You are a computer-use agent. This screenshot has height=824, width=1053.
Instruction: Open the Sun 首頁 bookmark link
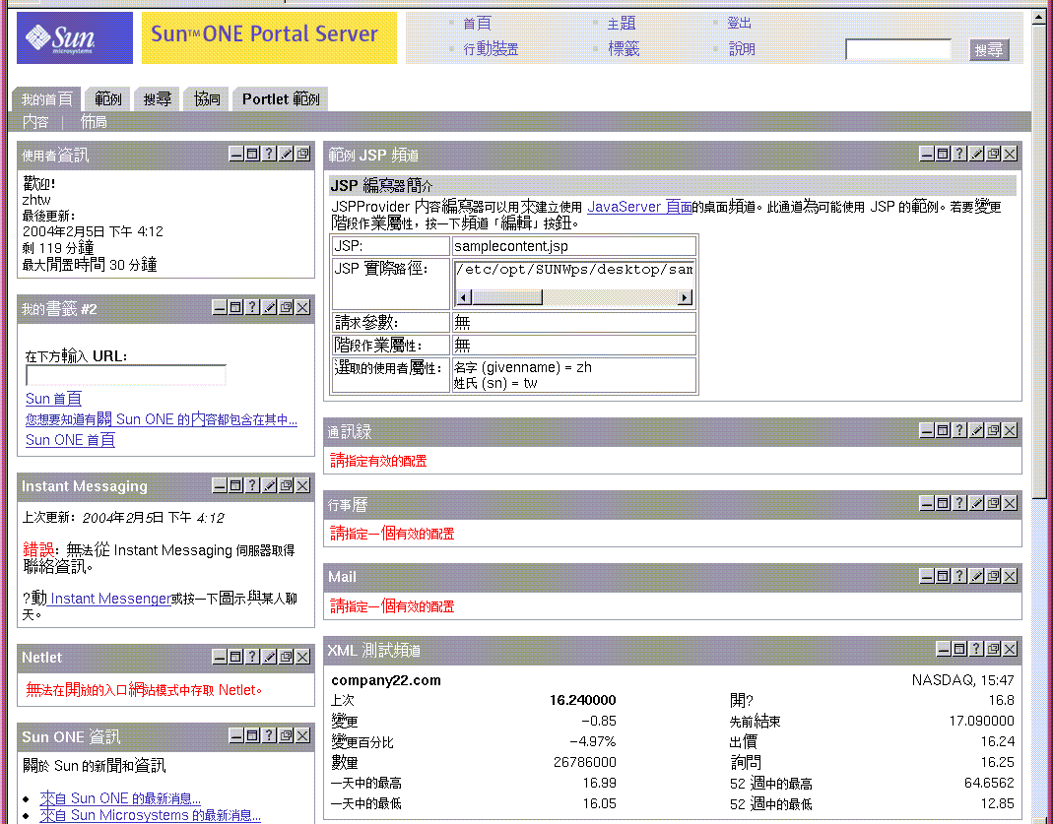[x=54, y=399]
